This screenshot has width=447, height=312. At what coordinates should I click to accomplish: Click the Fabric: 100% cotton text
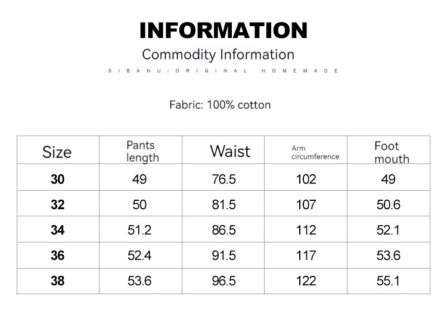pos(220,105)
